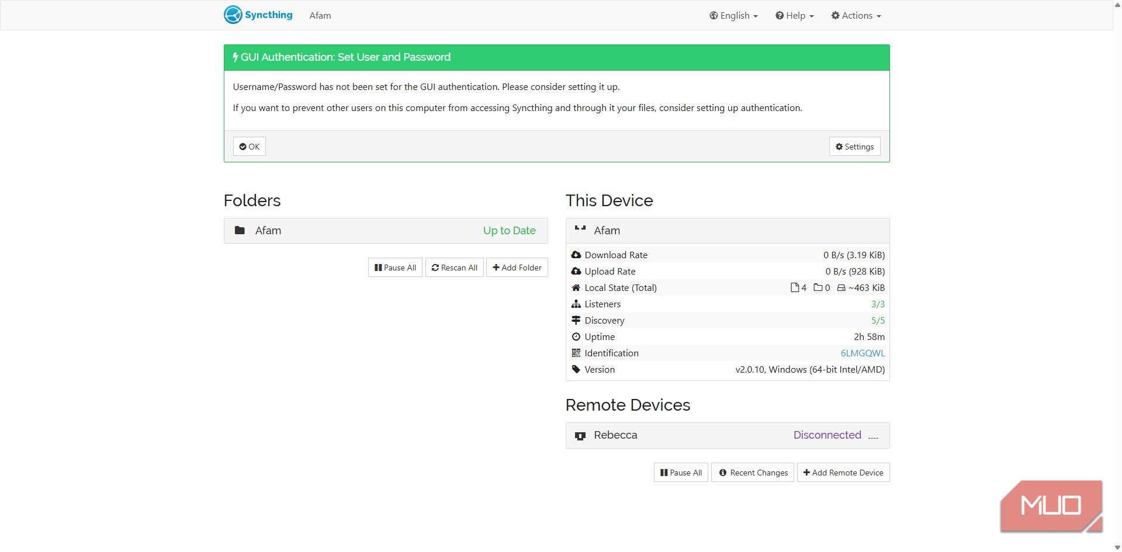The image size is (1122, 552).
Task: Click the Listeners 3/3 value
Action: click(x=878, y=304)
